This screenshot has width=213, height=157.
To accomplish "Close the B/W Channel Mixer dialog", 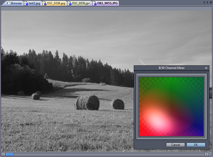I will click(206, 68).
